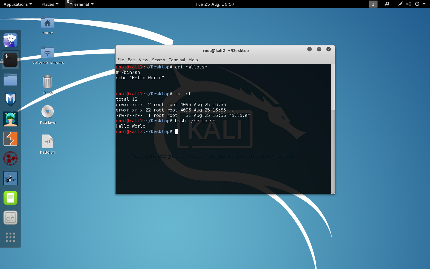The height and width of the screenshot is (269, 430).
Task: Open the Kali Live disc icon
Action: point(47,115)
